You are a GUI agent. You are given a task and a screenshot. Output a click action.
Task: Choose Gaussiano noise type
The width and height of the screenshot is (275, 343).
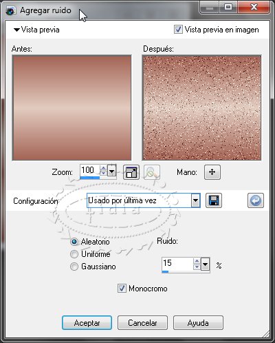[74, 267]
